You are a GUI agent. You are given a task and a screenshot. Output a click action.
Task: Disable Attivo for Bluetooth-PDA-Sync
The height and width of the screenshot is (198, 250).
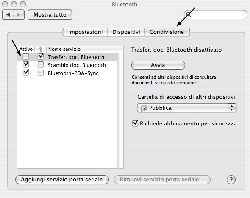[x=26, y=73]
